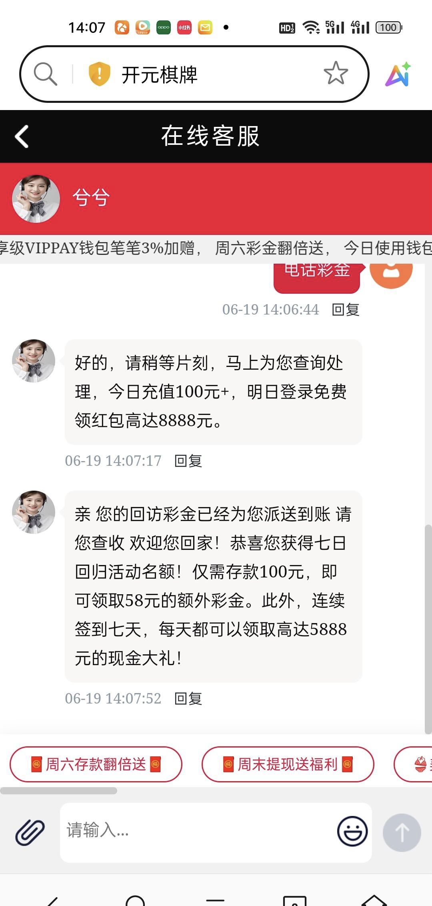This screenshot has height=906, width=432.
Task: Bookmark the page with the star icon
Action: click(336, 73)
